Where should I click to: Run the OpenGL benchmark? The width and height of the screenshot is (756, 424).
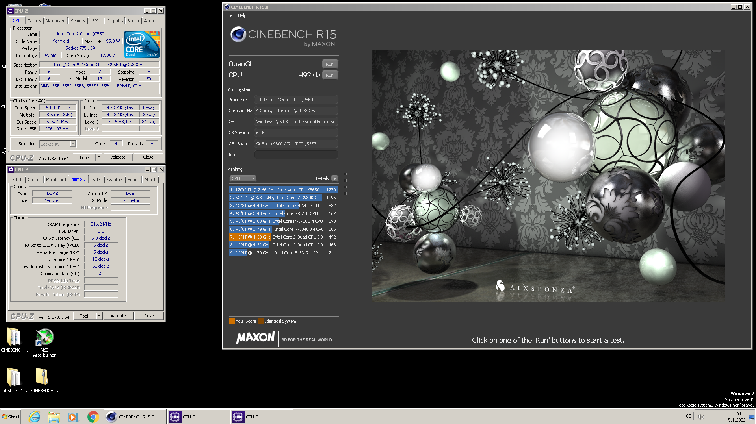(x=330, y=64)
